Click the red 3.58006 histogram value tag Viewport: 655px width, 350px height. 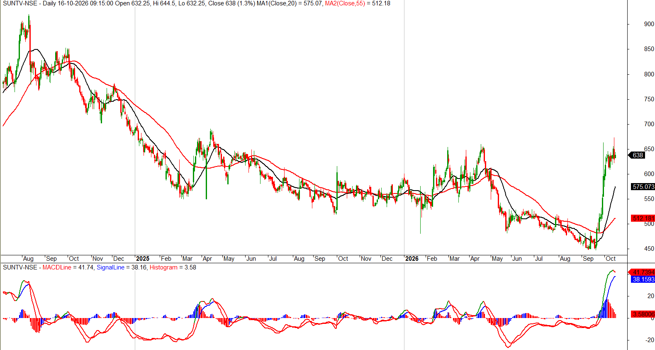click(643, 314)
